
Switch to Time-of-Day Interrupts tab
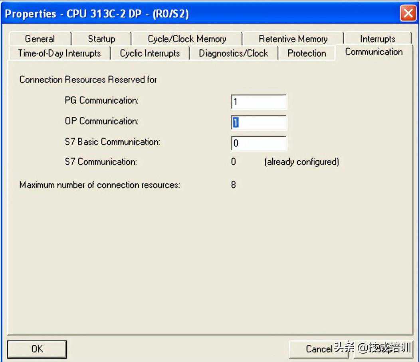[59, 53]
